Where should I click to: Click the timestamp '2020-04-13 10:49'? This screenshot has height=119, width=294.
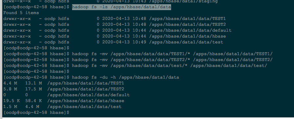(x=124, y=42)
